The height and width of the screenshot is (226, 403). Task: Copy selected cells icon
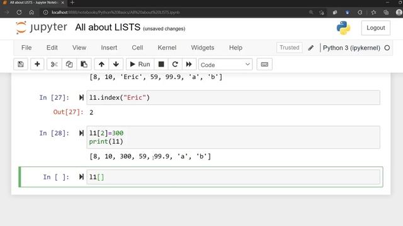(69, 64)
